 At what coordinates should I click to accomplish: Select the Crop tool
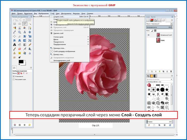point(20,36)
